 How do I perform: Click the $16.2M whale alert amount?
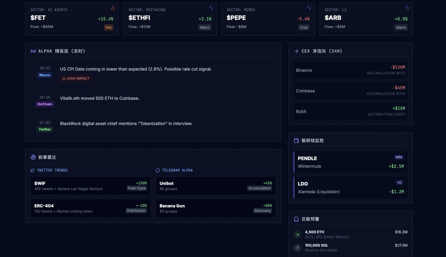[x=401, y=232]
